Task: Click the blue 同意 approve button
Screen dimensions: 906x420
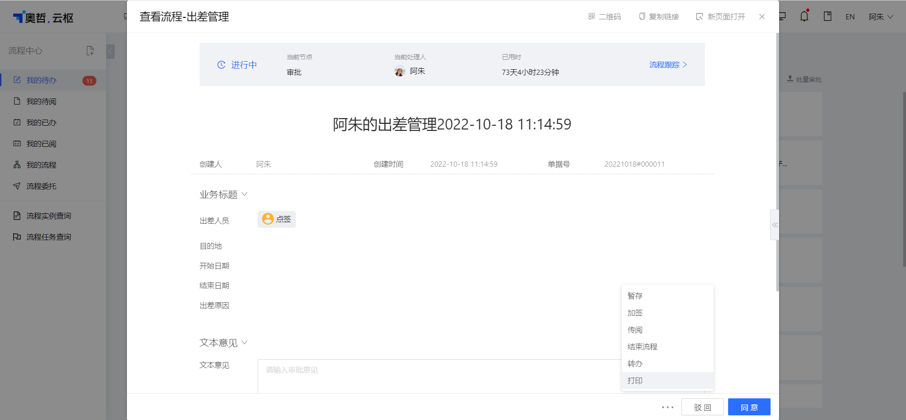Action: 749,407
